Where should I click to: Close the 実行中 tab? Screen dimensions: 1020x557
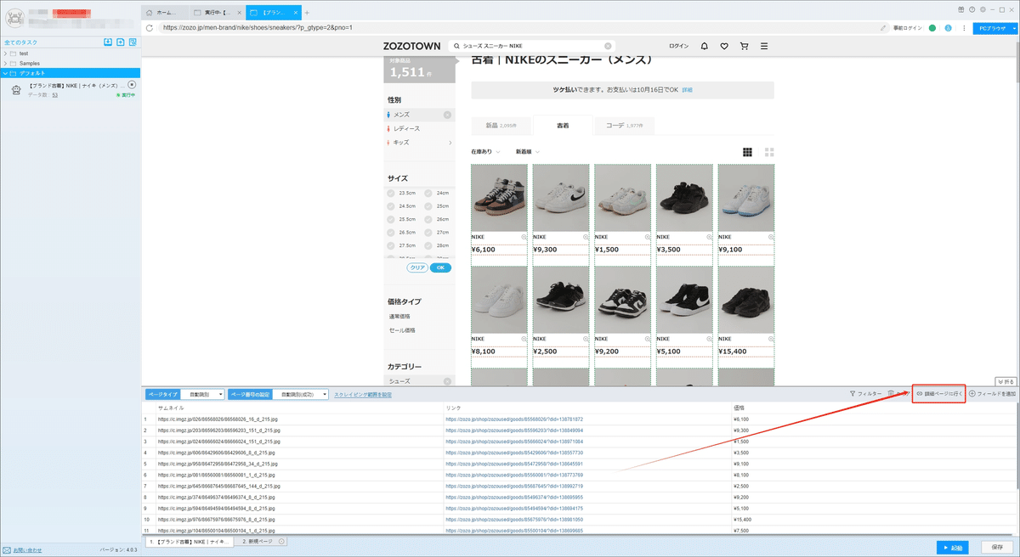(241, 13)
